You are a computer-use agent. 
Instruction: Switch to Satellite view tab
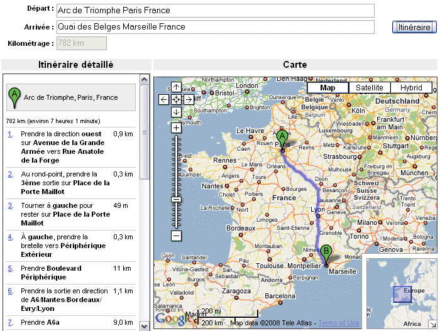[x=370, y=88]
